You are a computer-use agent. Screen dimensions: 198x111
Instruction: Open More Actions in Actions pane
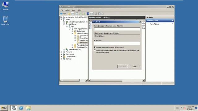click(x=154, y=24)
